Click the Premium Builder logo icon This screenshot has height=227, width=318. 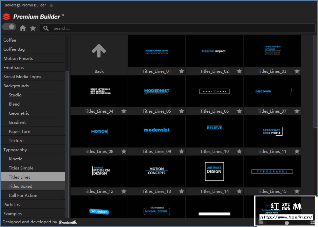pyautogui.click(x=6, y=17)
